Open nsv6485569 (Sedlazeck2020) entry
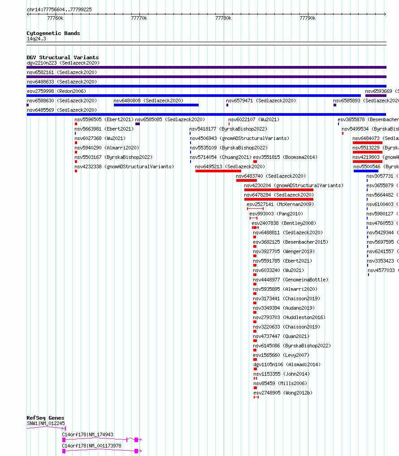Screen dimensions: 399x456 click(62, 110)
